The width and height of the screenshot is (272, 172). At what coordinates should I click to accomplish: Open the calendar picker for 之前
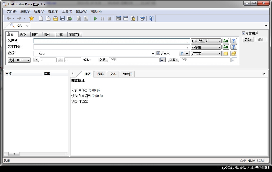(234, 60)
